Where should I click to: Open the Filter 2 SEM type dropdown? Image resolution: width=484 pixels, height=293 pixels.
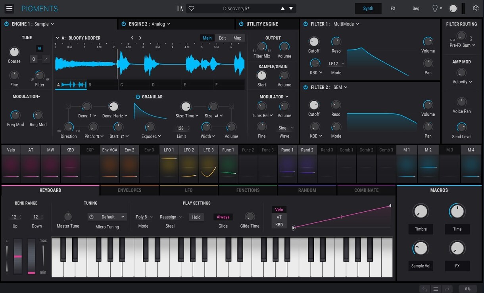[x=340, y=87]
